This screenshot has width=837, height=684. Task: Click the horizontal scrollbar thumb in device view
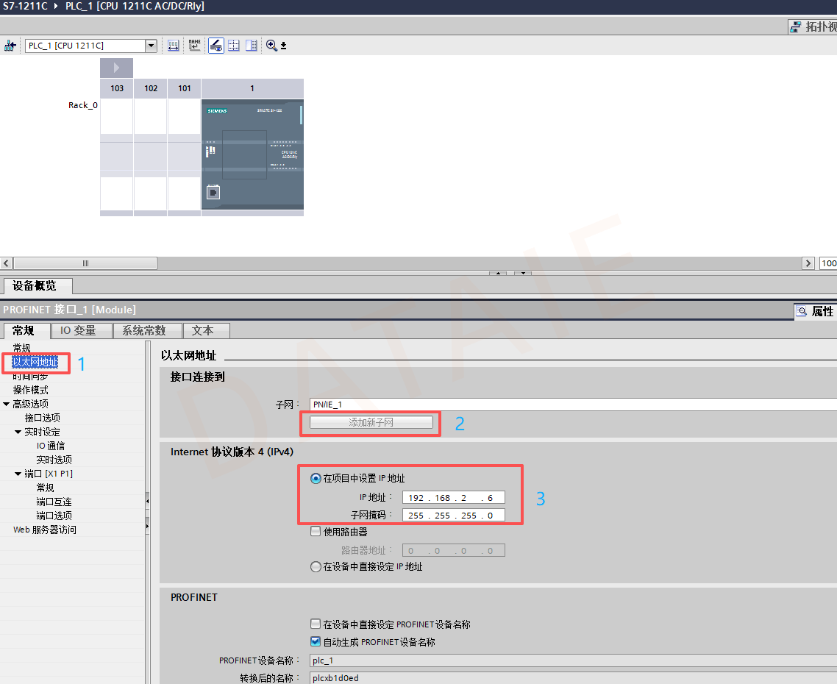point(85,263)
